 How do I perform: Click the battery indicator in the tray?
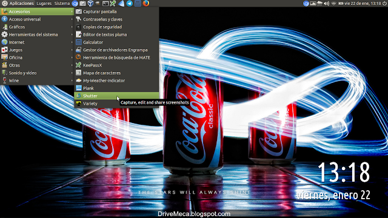pos(341,4)
